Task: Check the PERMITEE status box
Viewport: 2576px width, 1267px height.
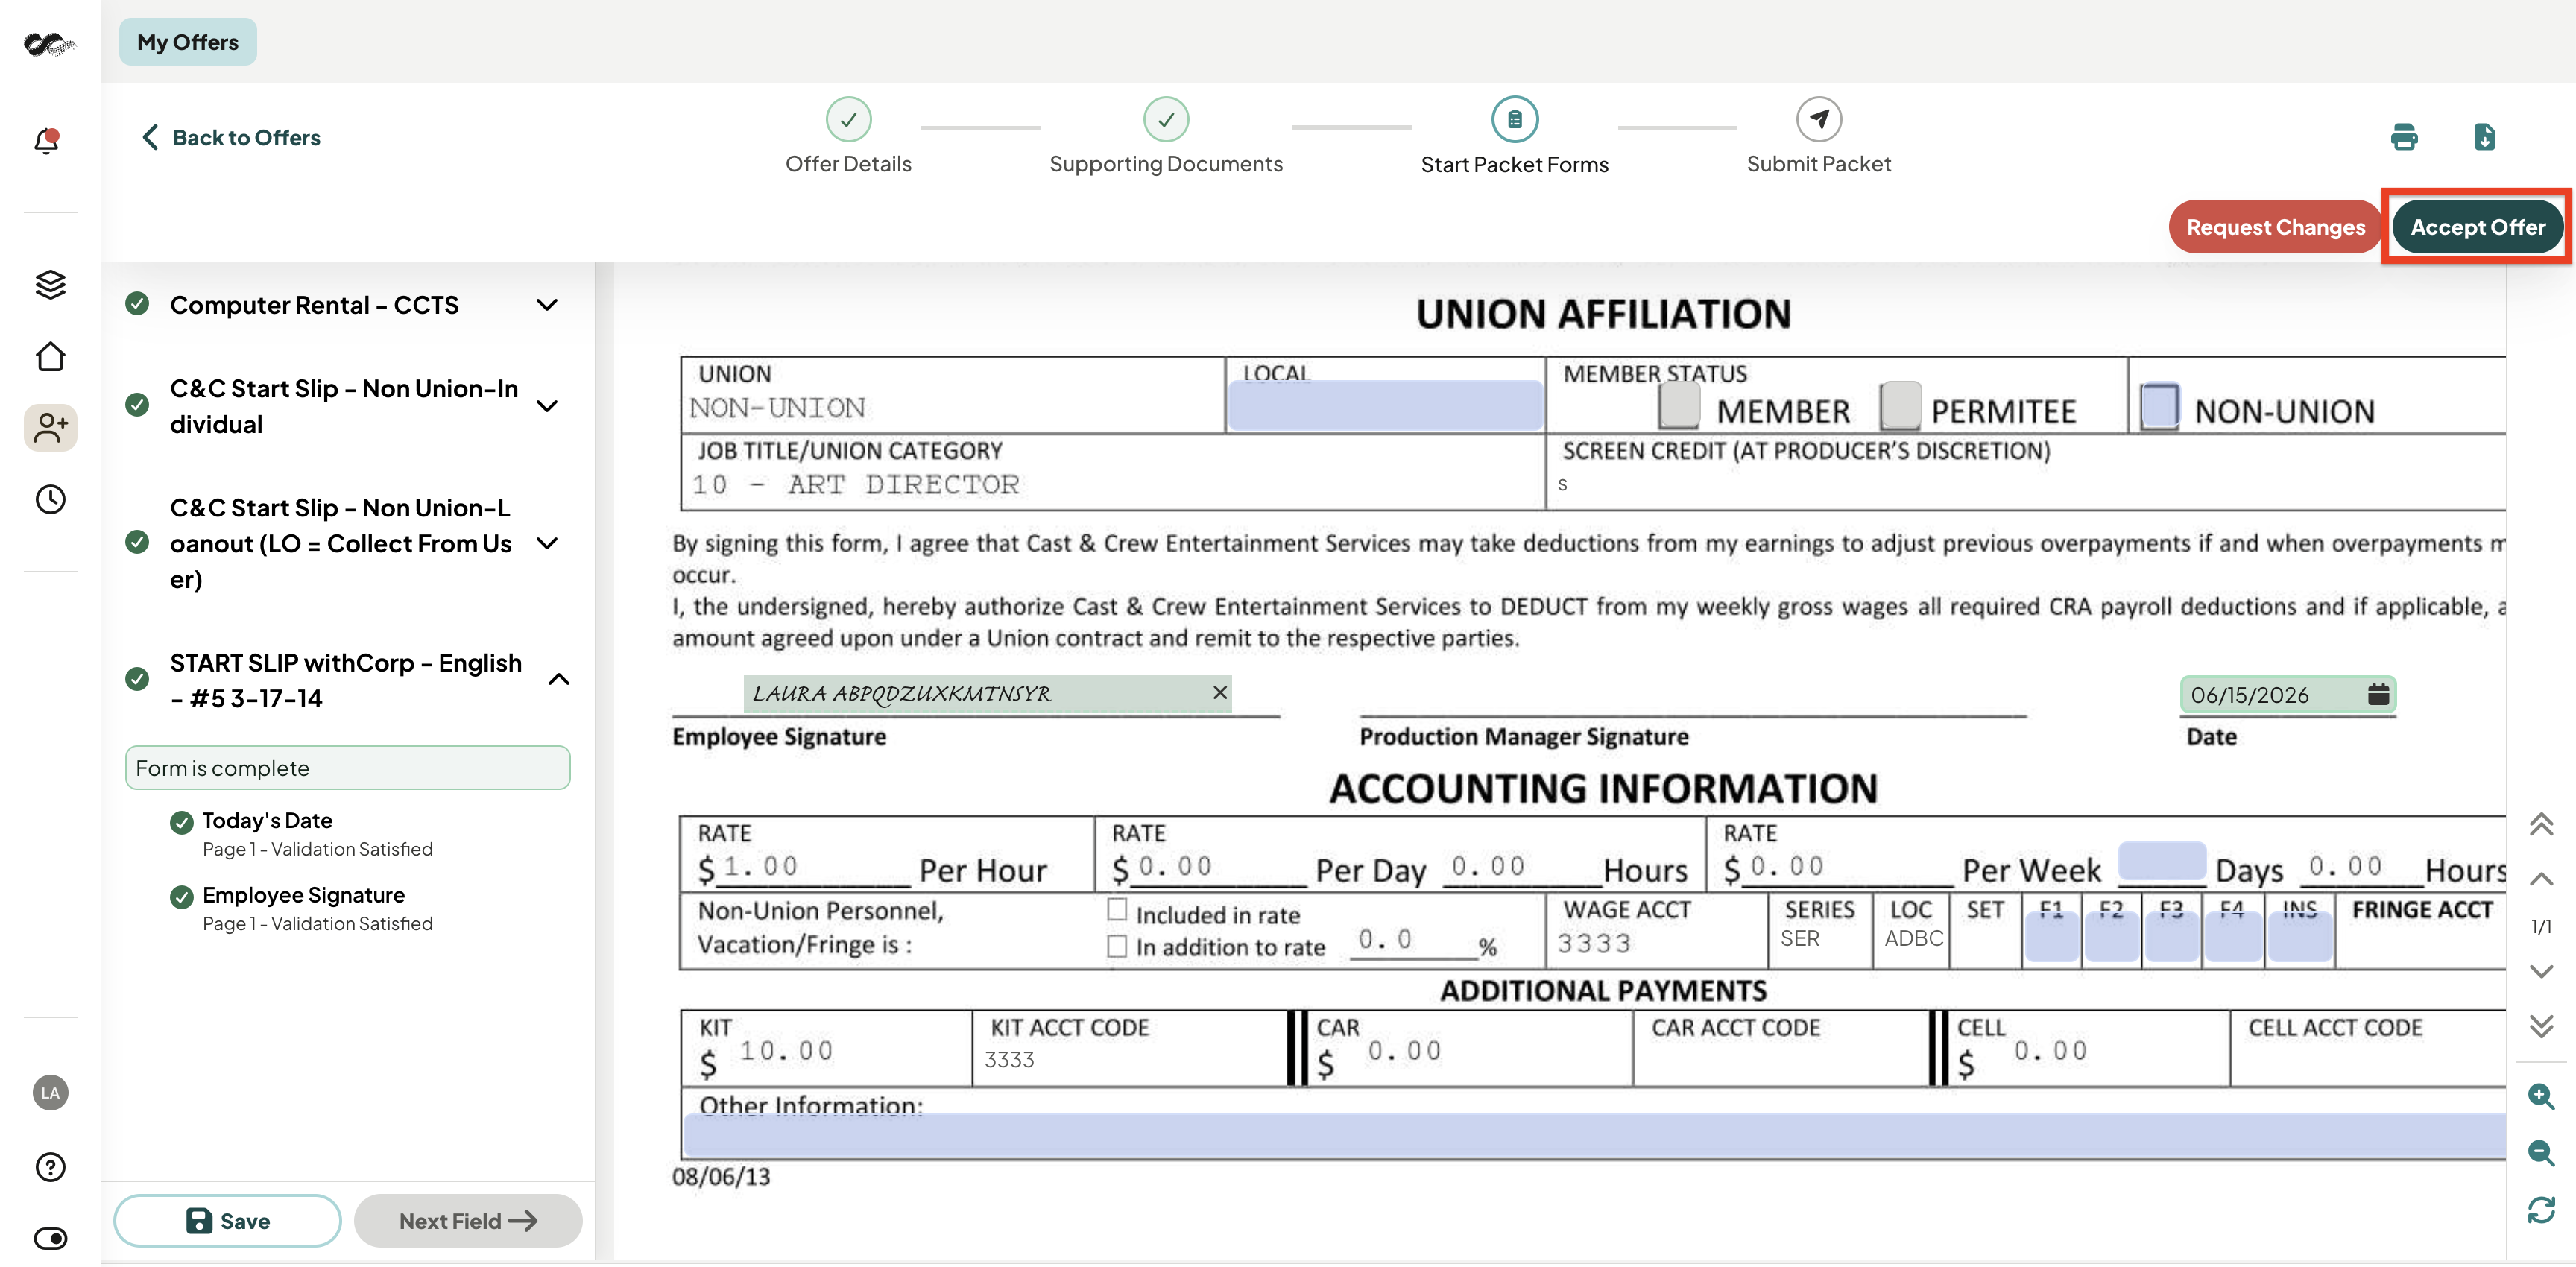Action: [x=1900, y=405]
